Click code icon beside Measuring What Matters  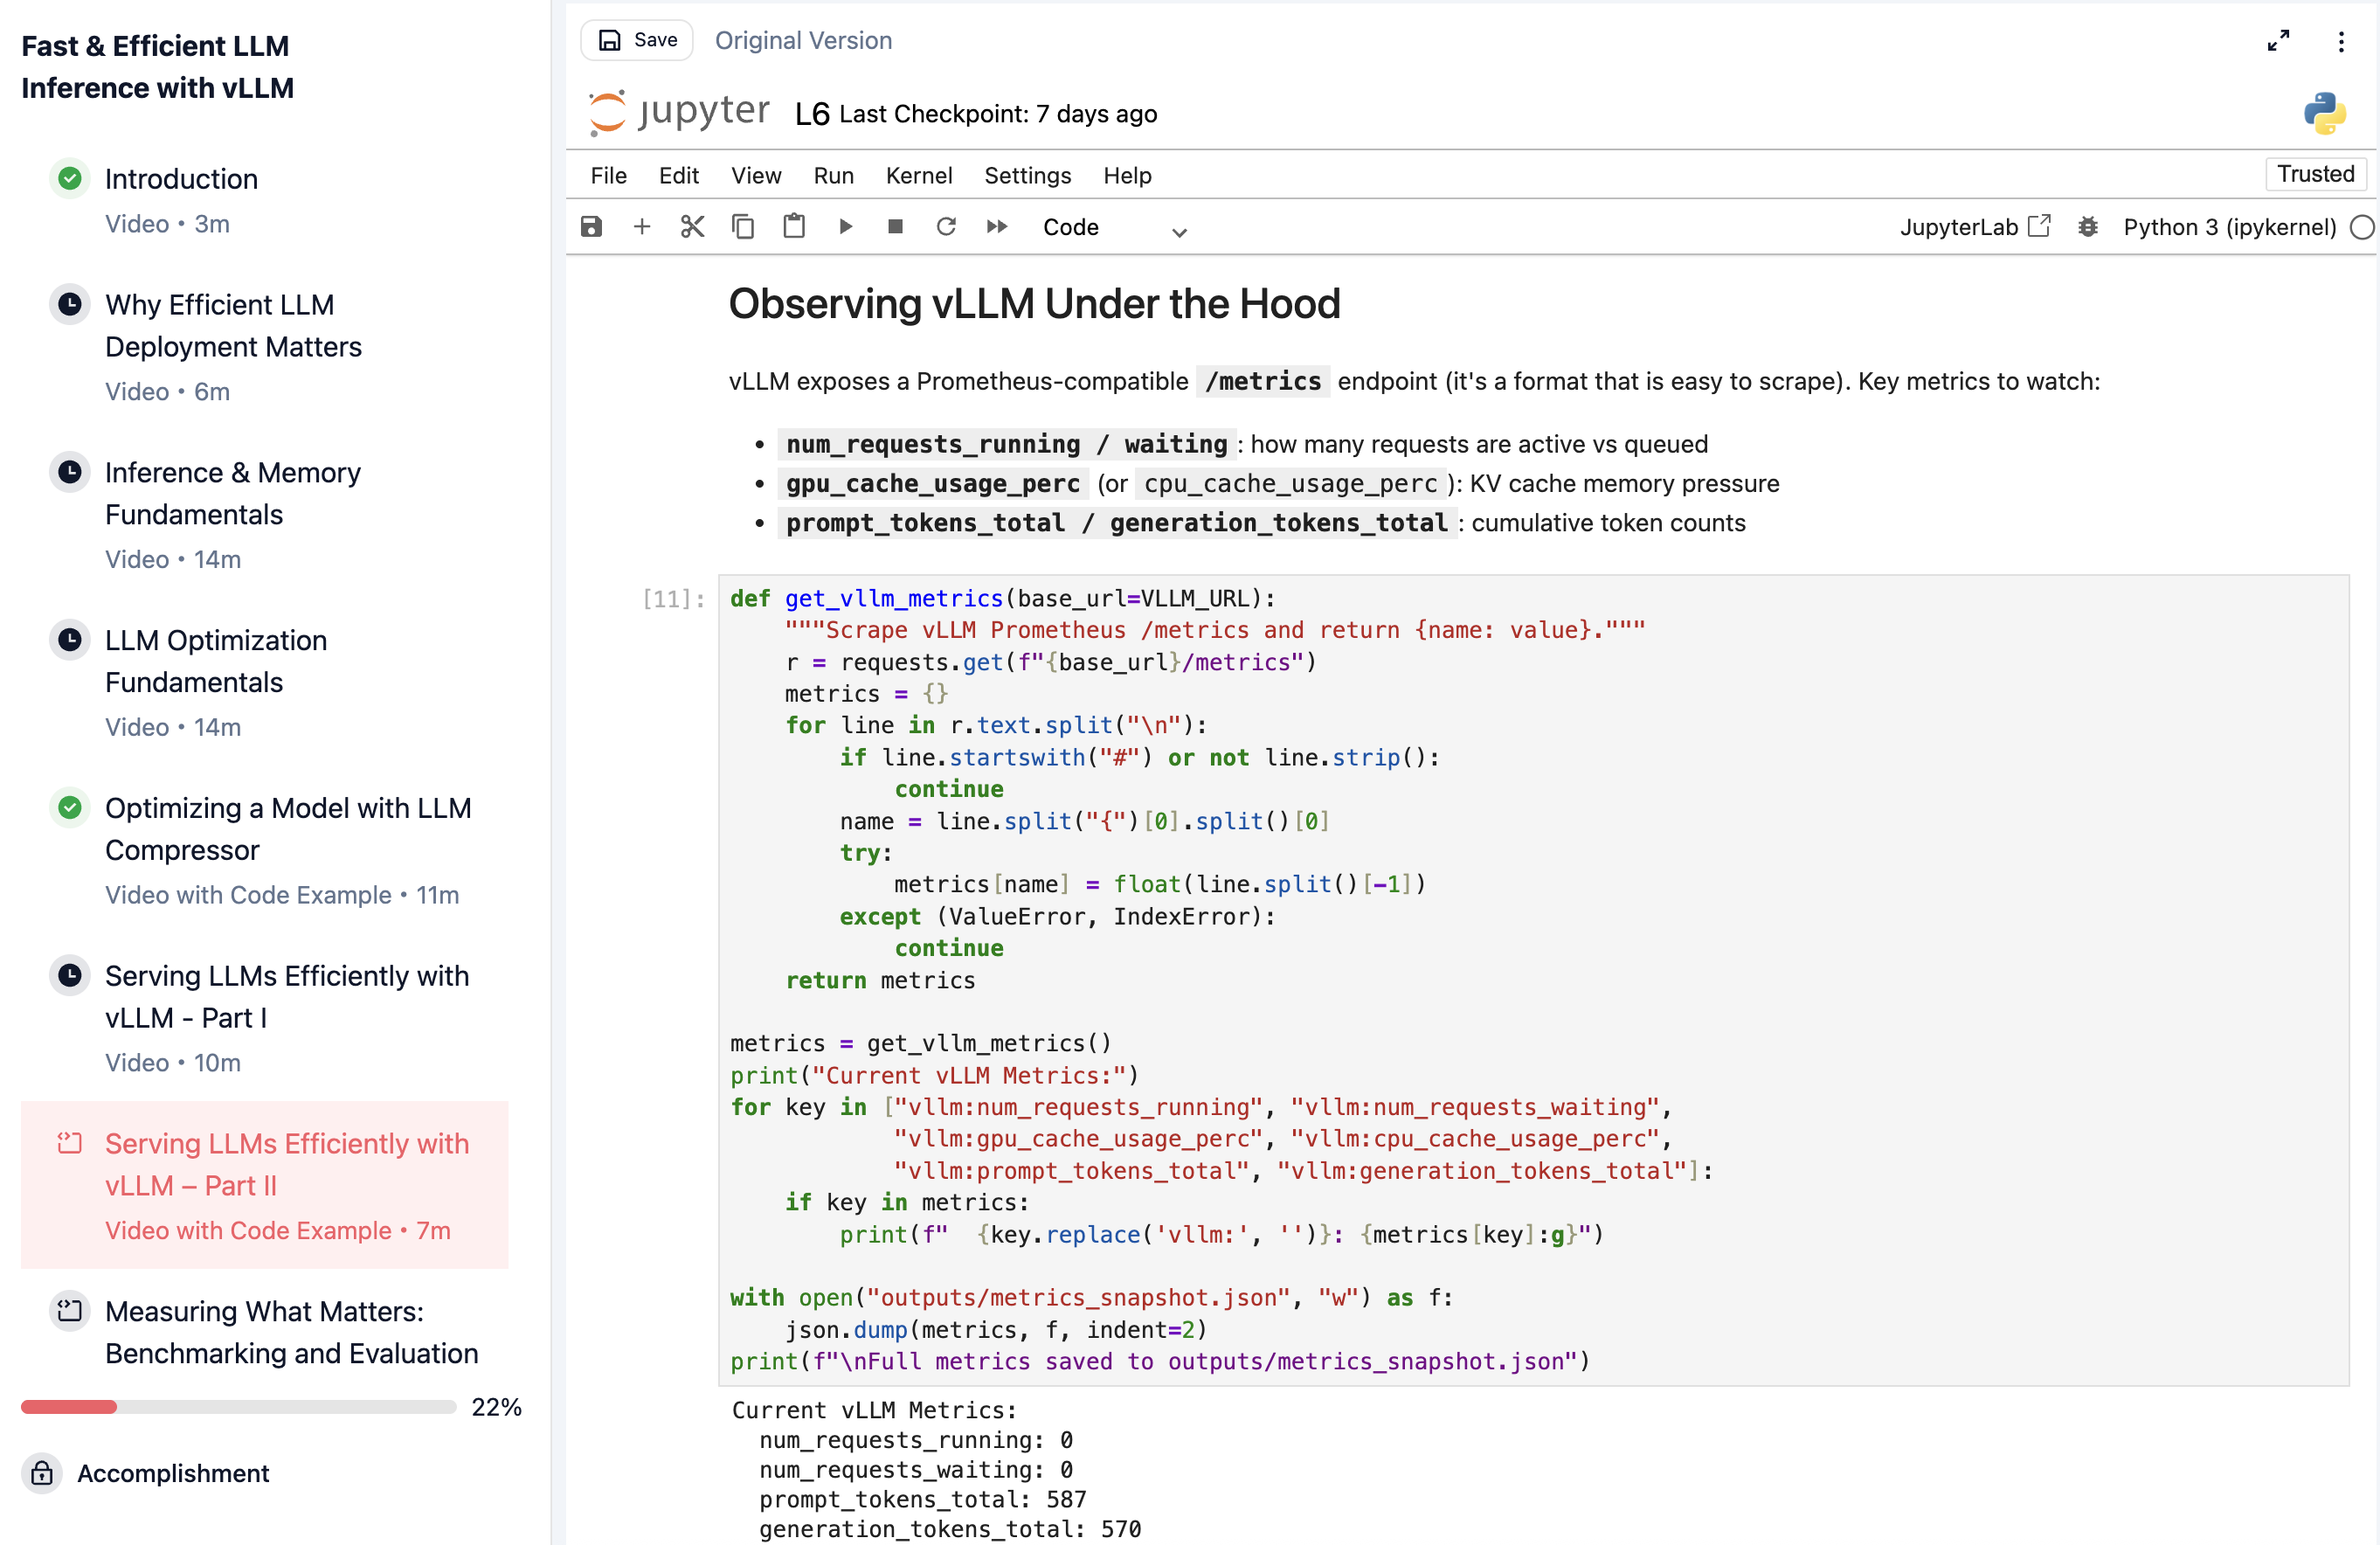coord(69,1311)
